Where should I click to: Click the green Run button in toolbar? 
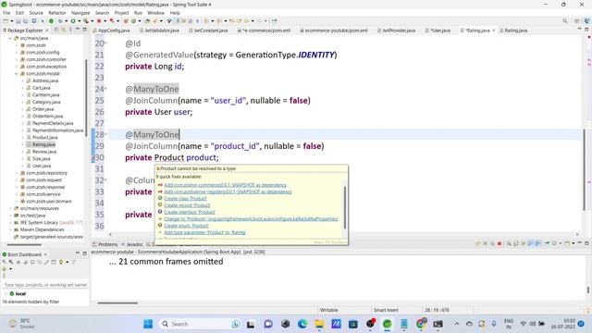(x=73, y=21)
